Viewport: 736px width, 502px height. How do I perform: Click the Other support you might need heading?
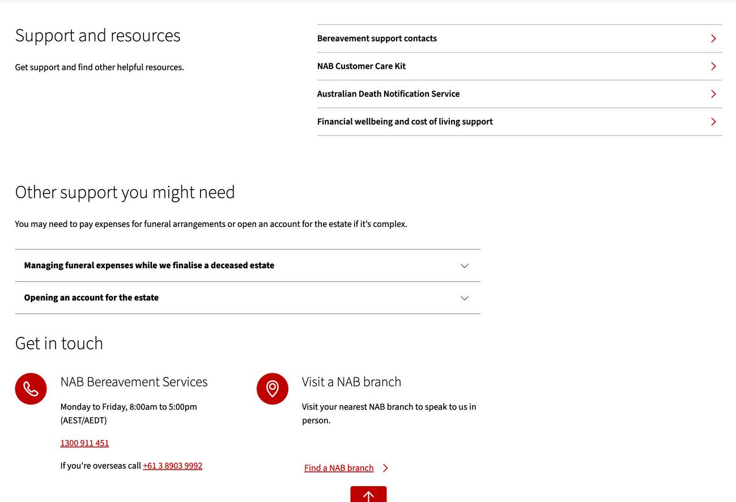click(125, 192)
